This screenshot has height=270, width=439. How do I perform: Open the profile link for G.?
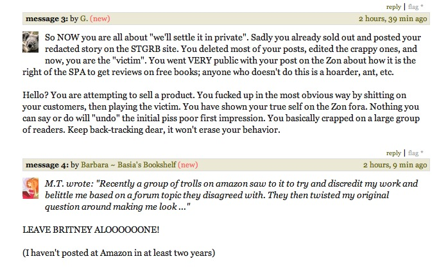tap(84, 19)
